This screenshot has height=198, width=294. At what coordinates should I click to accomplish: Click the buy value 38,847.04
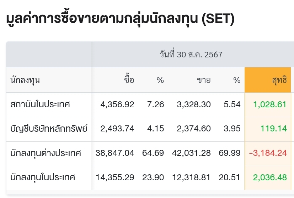tap(115, 153)
